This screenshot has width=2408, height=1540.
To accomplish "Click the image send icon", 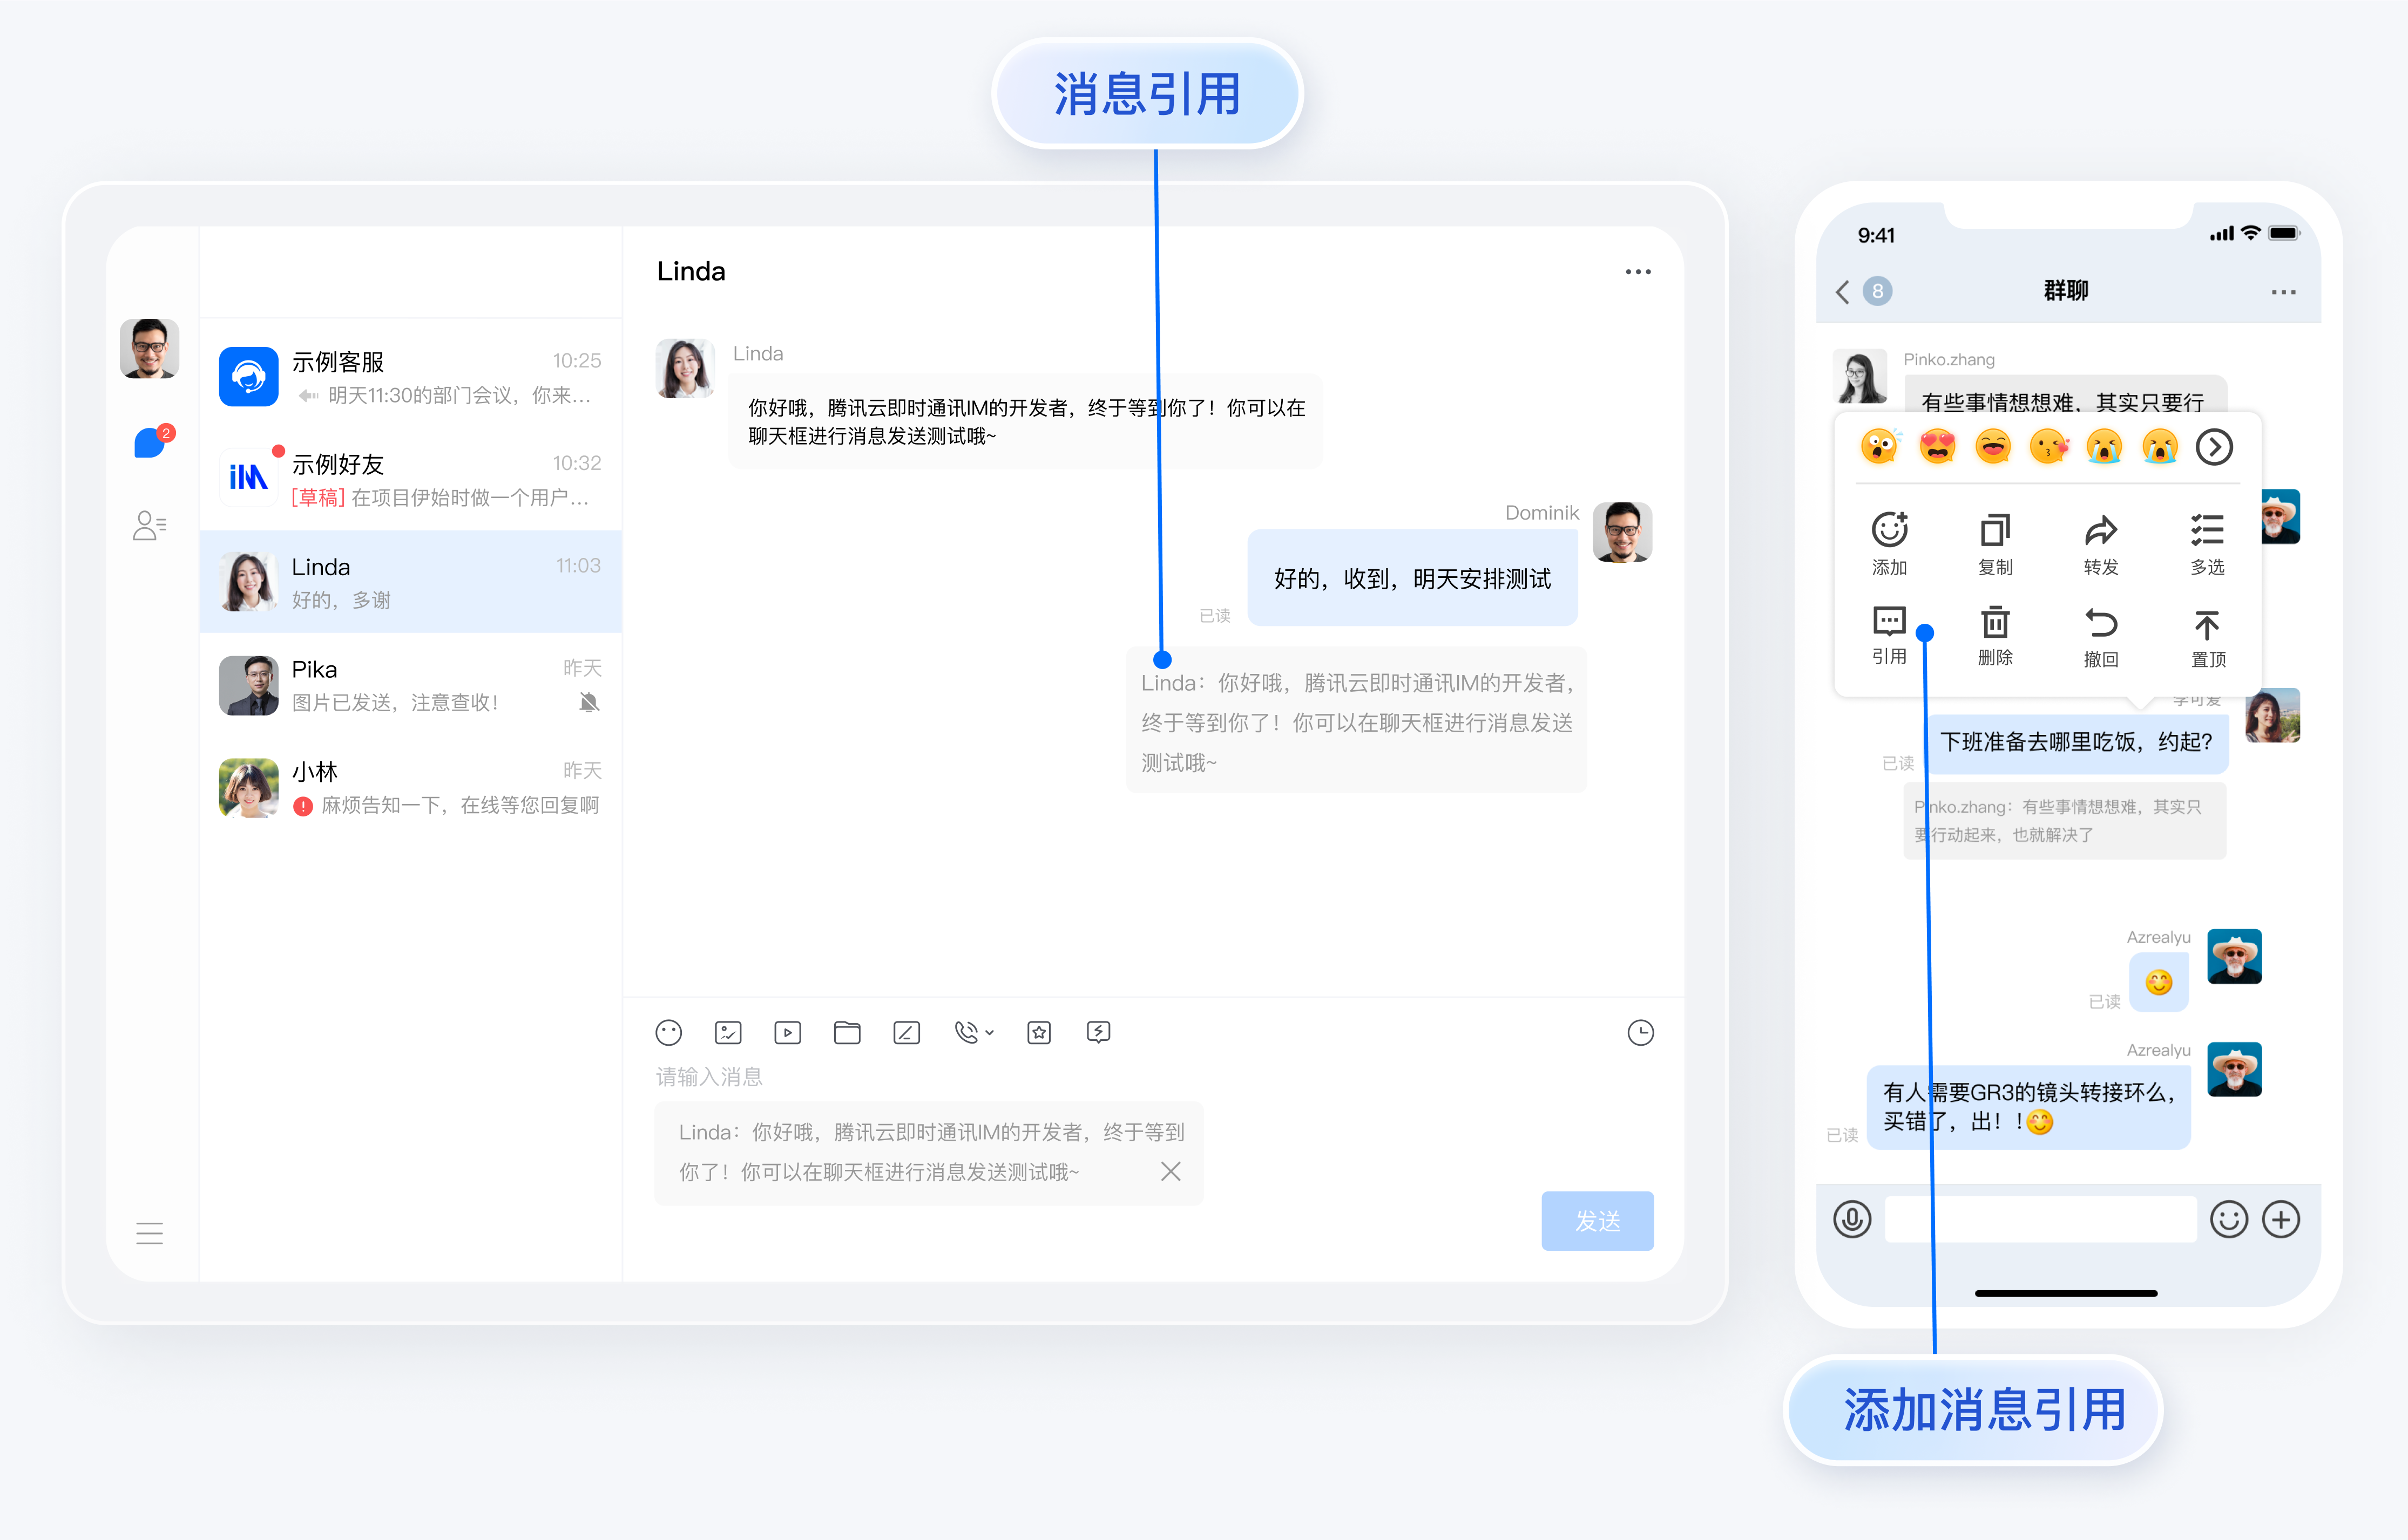I will tap(727, 1032).
